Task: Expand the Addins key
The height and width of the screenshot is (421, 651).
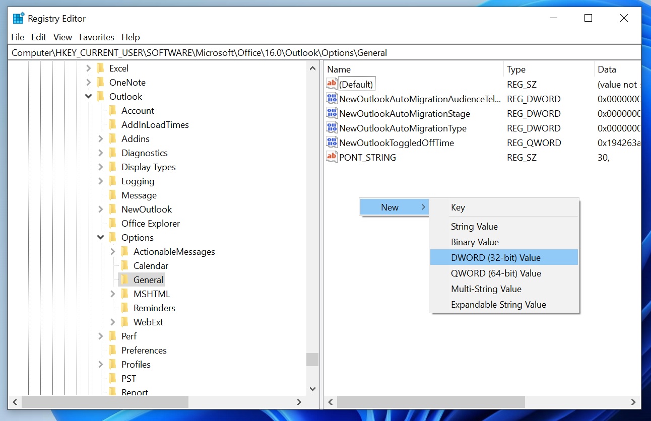Action: click(101, 139)
